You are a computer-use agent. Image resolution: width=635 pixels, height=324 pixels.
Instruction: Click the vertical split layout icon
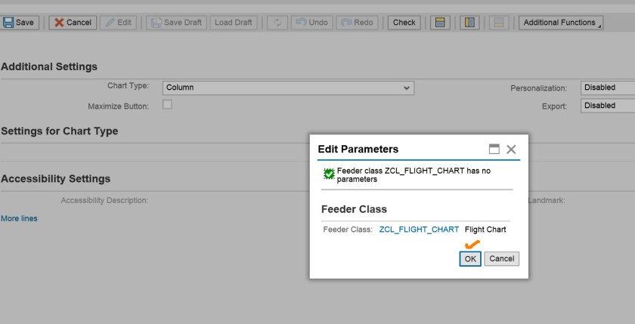click(469, 23)
